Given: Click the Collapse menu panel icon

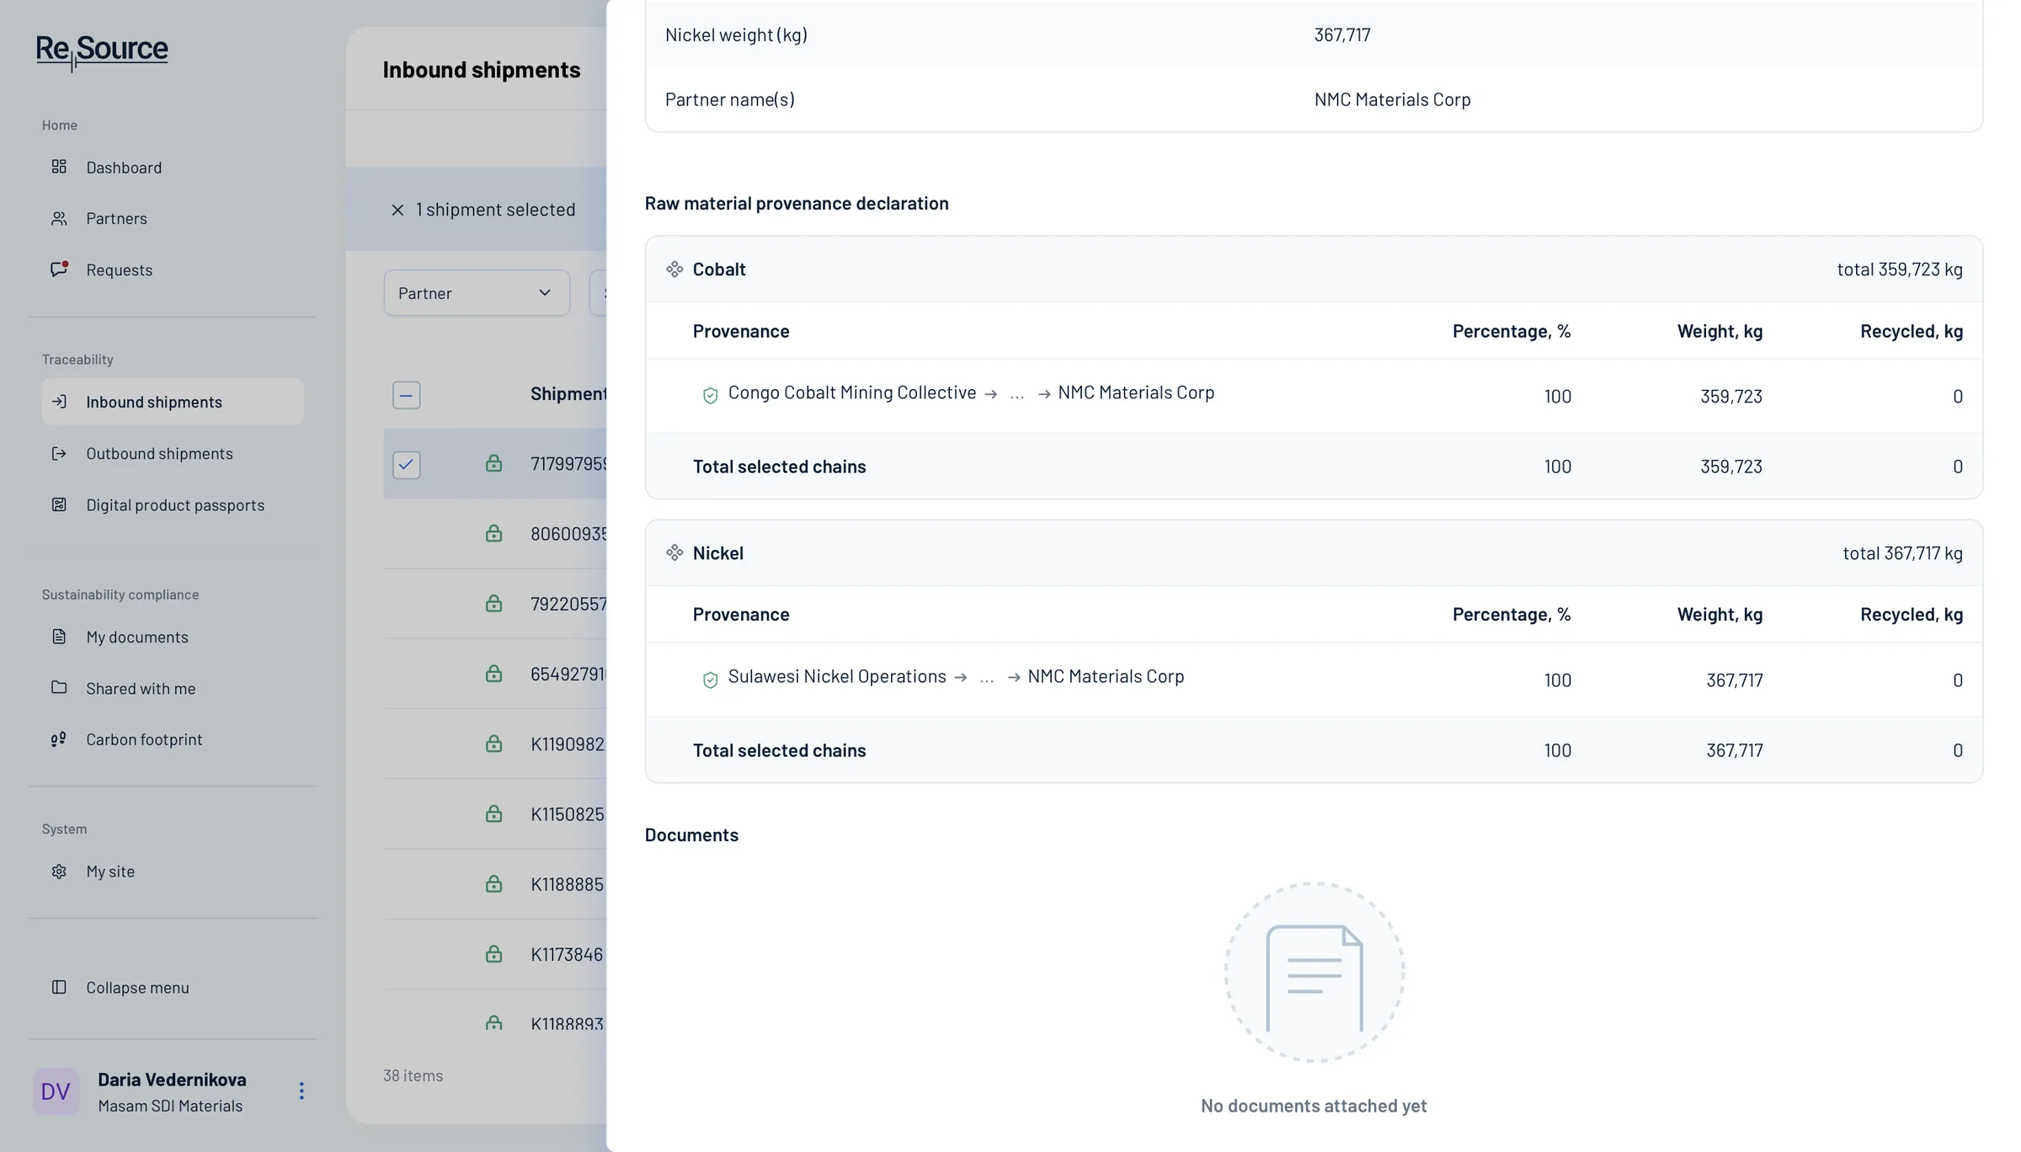Looking at the screenshot, I should [59, 987].
